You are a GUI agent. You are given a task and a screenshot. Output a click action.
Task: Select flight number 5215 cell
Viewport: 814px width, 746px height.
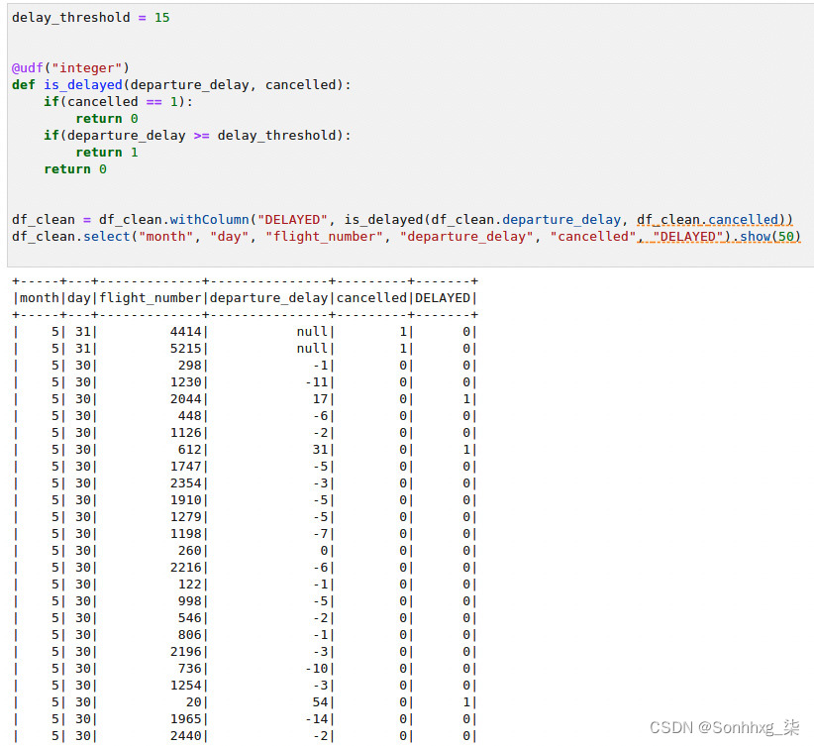click(x=186, y=349)
